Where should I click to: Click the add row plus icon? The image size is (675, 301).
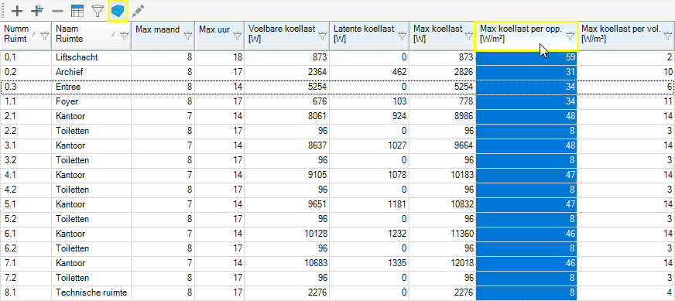[x=17, y=11]
